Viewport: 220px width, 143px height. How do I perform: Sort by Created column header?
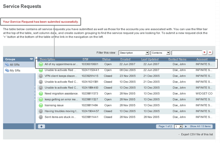[x=125, y=59]
